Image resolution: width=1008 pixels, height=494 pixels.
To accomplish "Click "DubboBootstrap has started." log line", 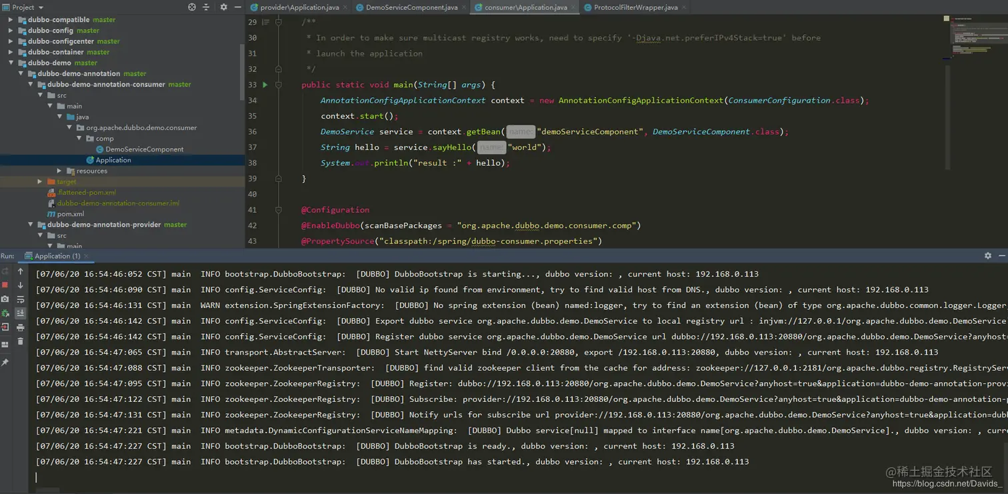I will 392,461.
